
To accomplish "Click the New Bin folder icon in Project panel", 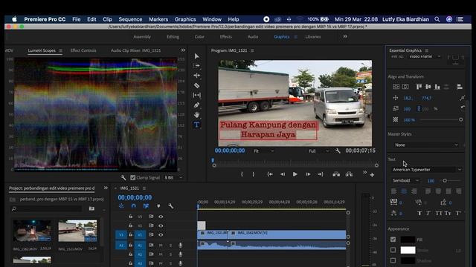I will tap(91, 208).
